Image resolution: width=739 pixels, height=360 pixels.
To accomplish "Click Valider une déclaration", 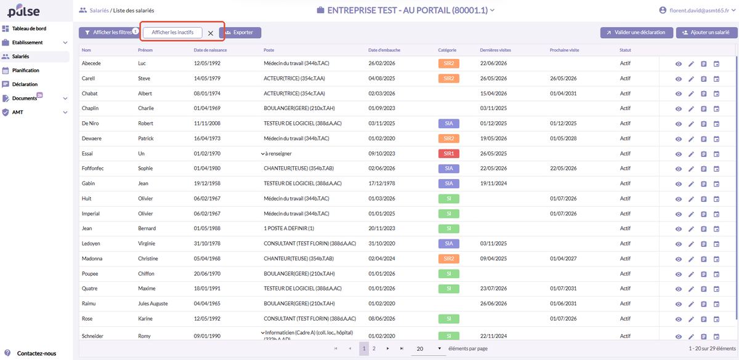I will (637, 33).
